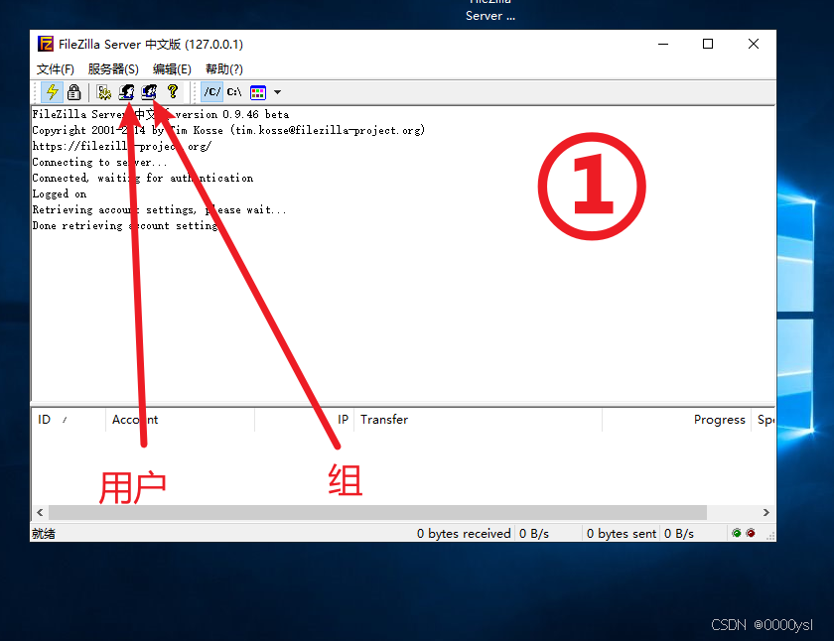Open the Users account editor icon
This screenshot has width=834, height=641.
pos(126,92)
